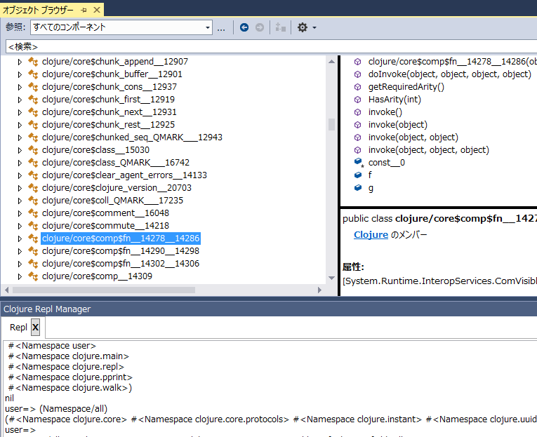Click method icon beside doInvoke

(x=357, y=74)
